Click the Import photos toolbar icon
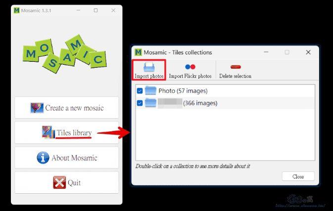The width and height of the screenshot is (333, 211). tap(149, 67)
